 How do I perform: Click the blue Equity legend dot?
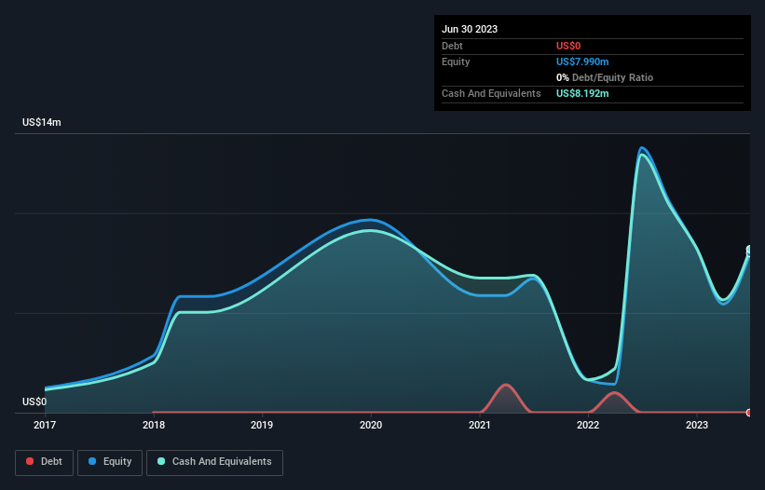coord(92,461)
